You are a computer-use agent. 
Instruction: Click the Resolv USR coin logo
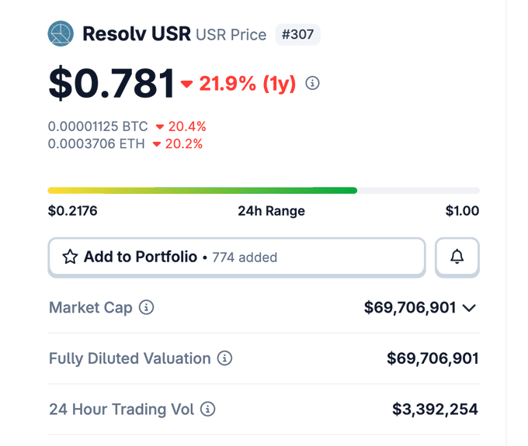pyautogui.click(x=61, y=34)
